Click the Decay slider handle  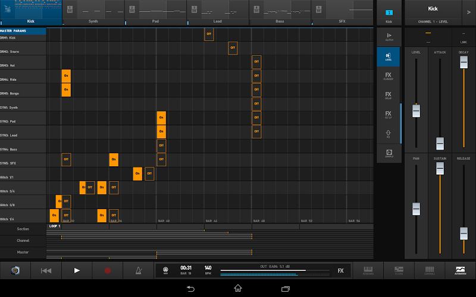(x=464, y=62)
